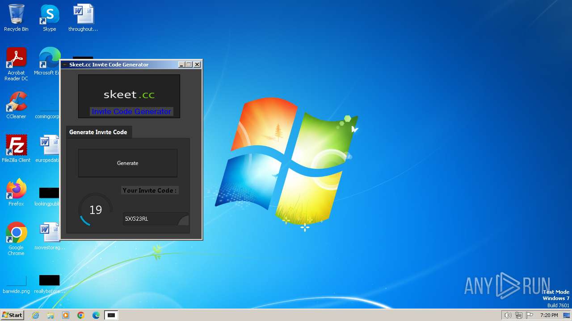Launch Chrome from the taskbar

tap(81, 315)
